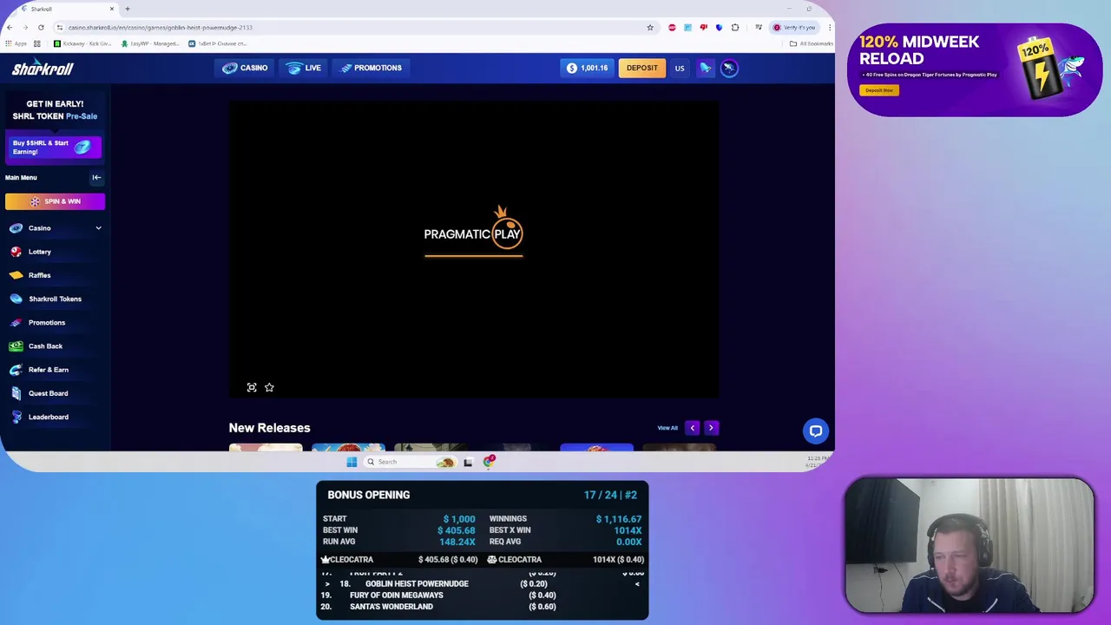The width and height of the screenshot is (1111, 625).
Task: Click the Cash Back money icon
Action: 16,346
